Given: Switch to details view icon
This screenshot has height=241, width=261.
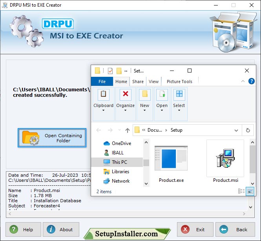Looking at the screenshot, I should click(241, 191).
